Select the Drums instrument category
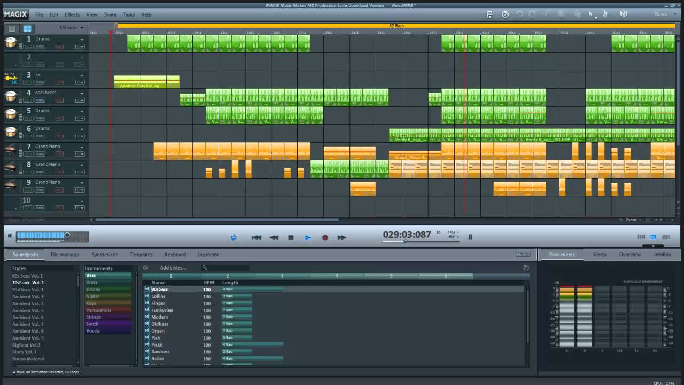684x385 pixels. pyautogui.click(x=108, y=289)
